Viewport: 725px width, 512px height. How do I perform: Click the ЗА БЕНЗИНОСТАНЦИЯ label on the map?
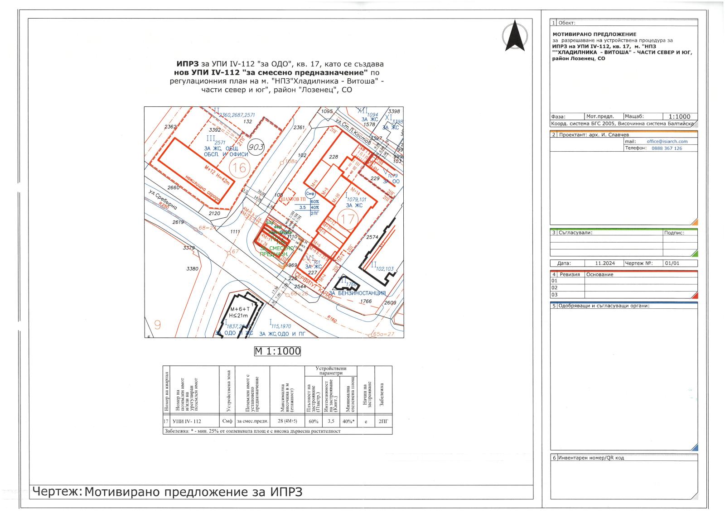click(357, 293)
